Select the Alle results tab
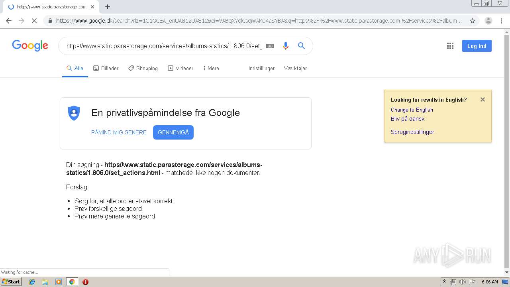This screenshot has width=510, height=287. [75, 68]
